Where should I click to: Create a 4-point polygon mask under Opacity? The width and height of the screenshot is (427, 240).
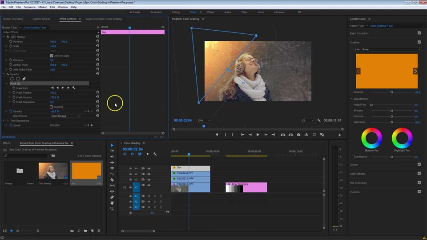[x=18, y=79]
